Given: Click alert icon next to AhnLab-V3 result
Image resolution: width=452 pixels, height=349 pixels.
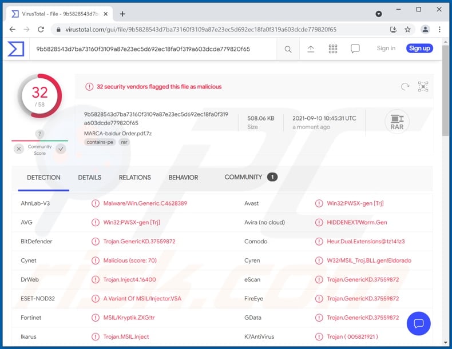Looking at the screenshot, I should pyautogui.click(x=96, y=203).
